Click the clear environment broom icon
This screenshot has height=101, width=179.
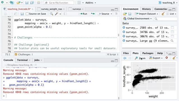163,14
